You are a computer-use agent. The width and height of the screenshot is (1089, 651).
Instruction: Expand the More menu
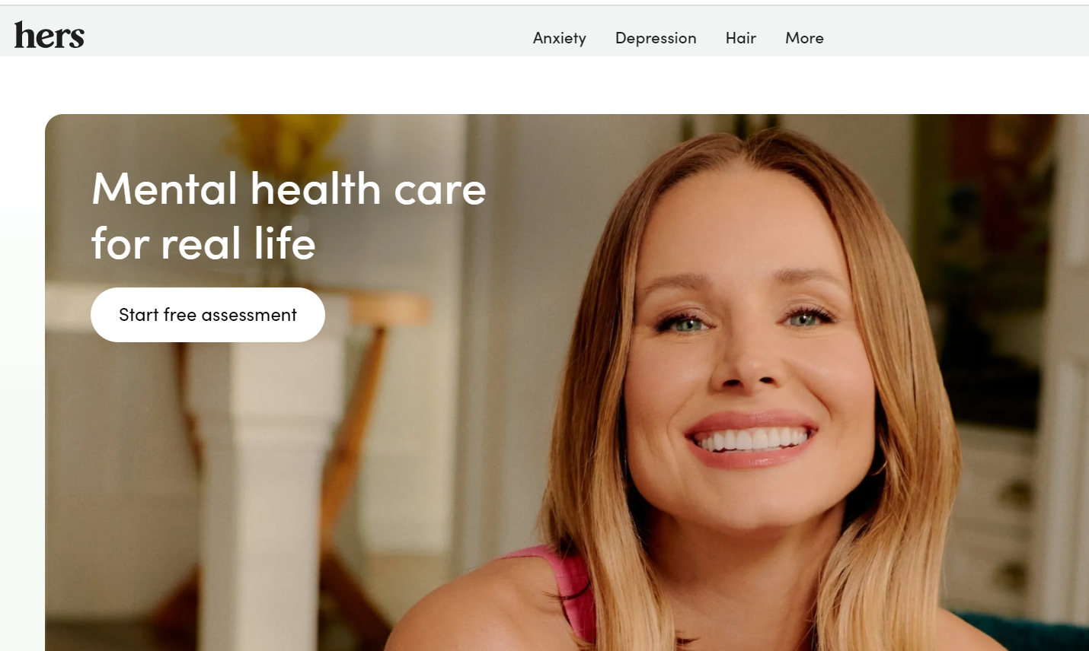click(x=804, y=38)
